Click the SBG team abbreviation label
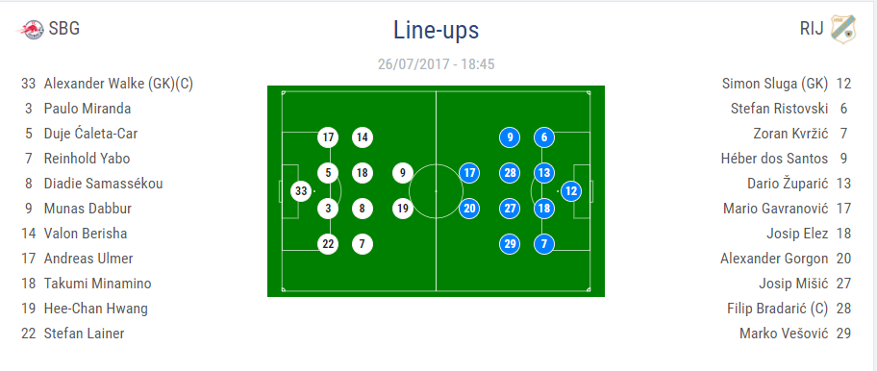The image size is (877, 371). 64,28
